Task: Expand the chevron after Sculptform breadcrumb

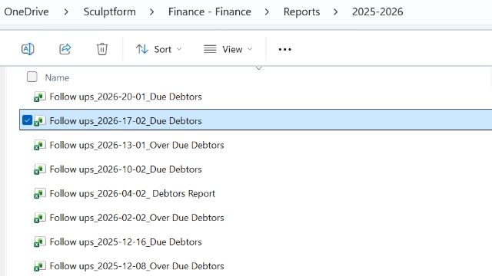Action: point(152,12)
